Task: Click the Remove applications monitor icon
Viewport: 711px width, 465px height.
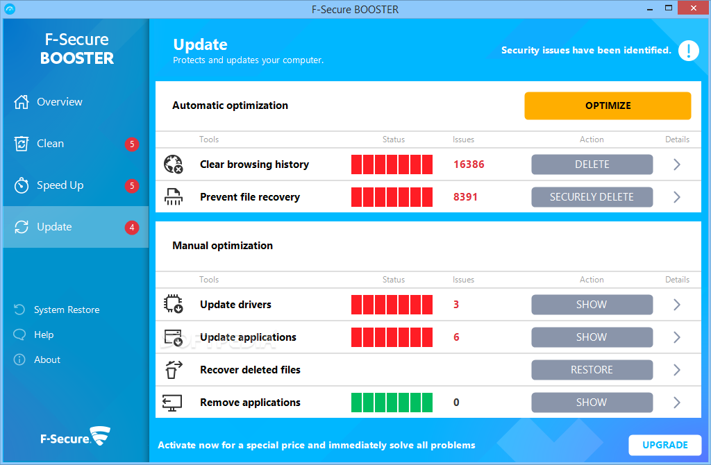Action: (x=172, y=403)
